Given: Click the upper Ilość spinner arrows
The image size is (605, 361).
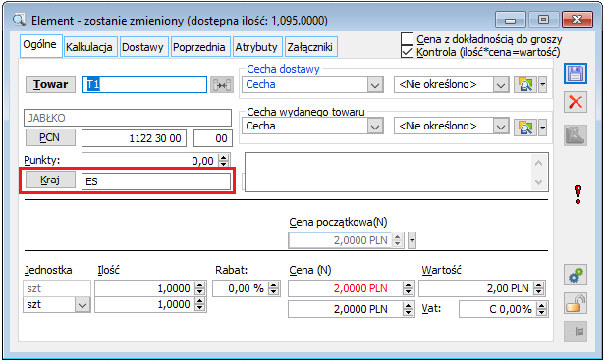Looking at the screenshot, I should pos(199,288).
